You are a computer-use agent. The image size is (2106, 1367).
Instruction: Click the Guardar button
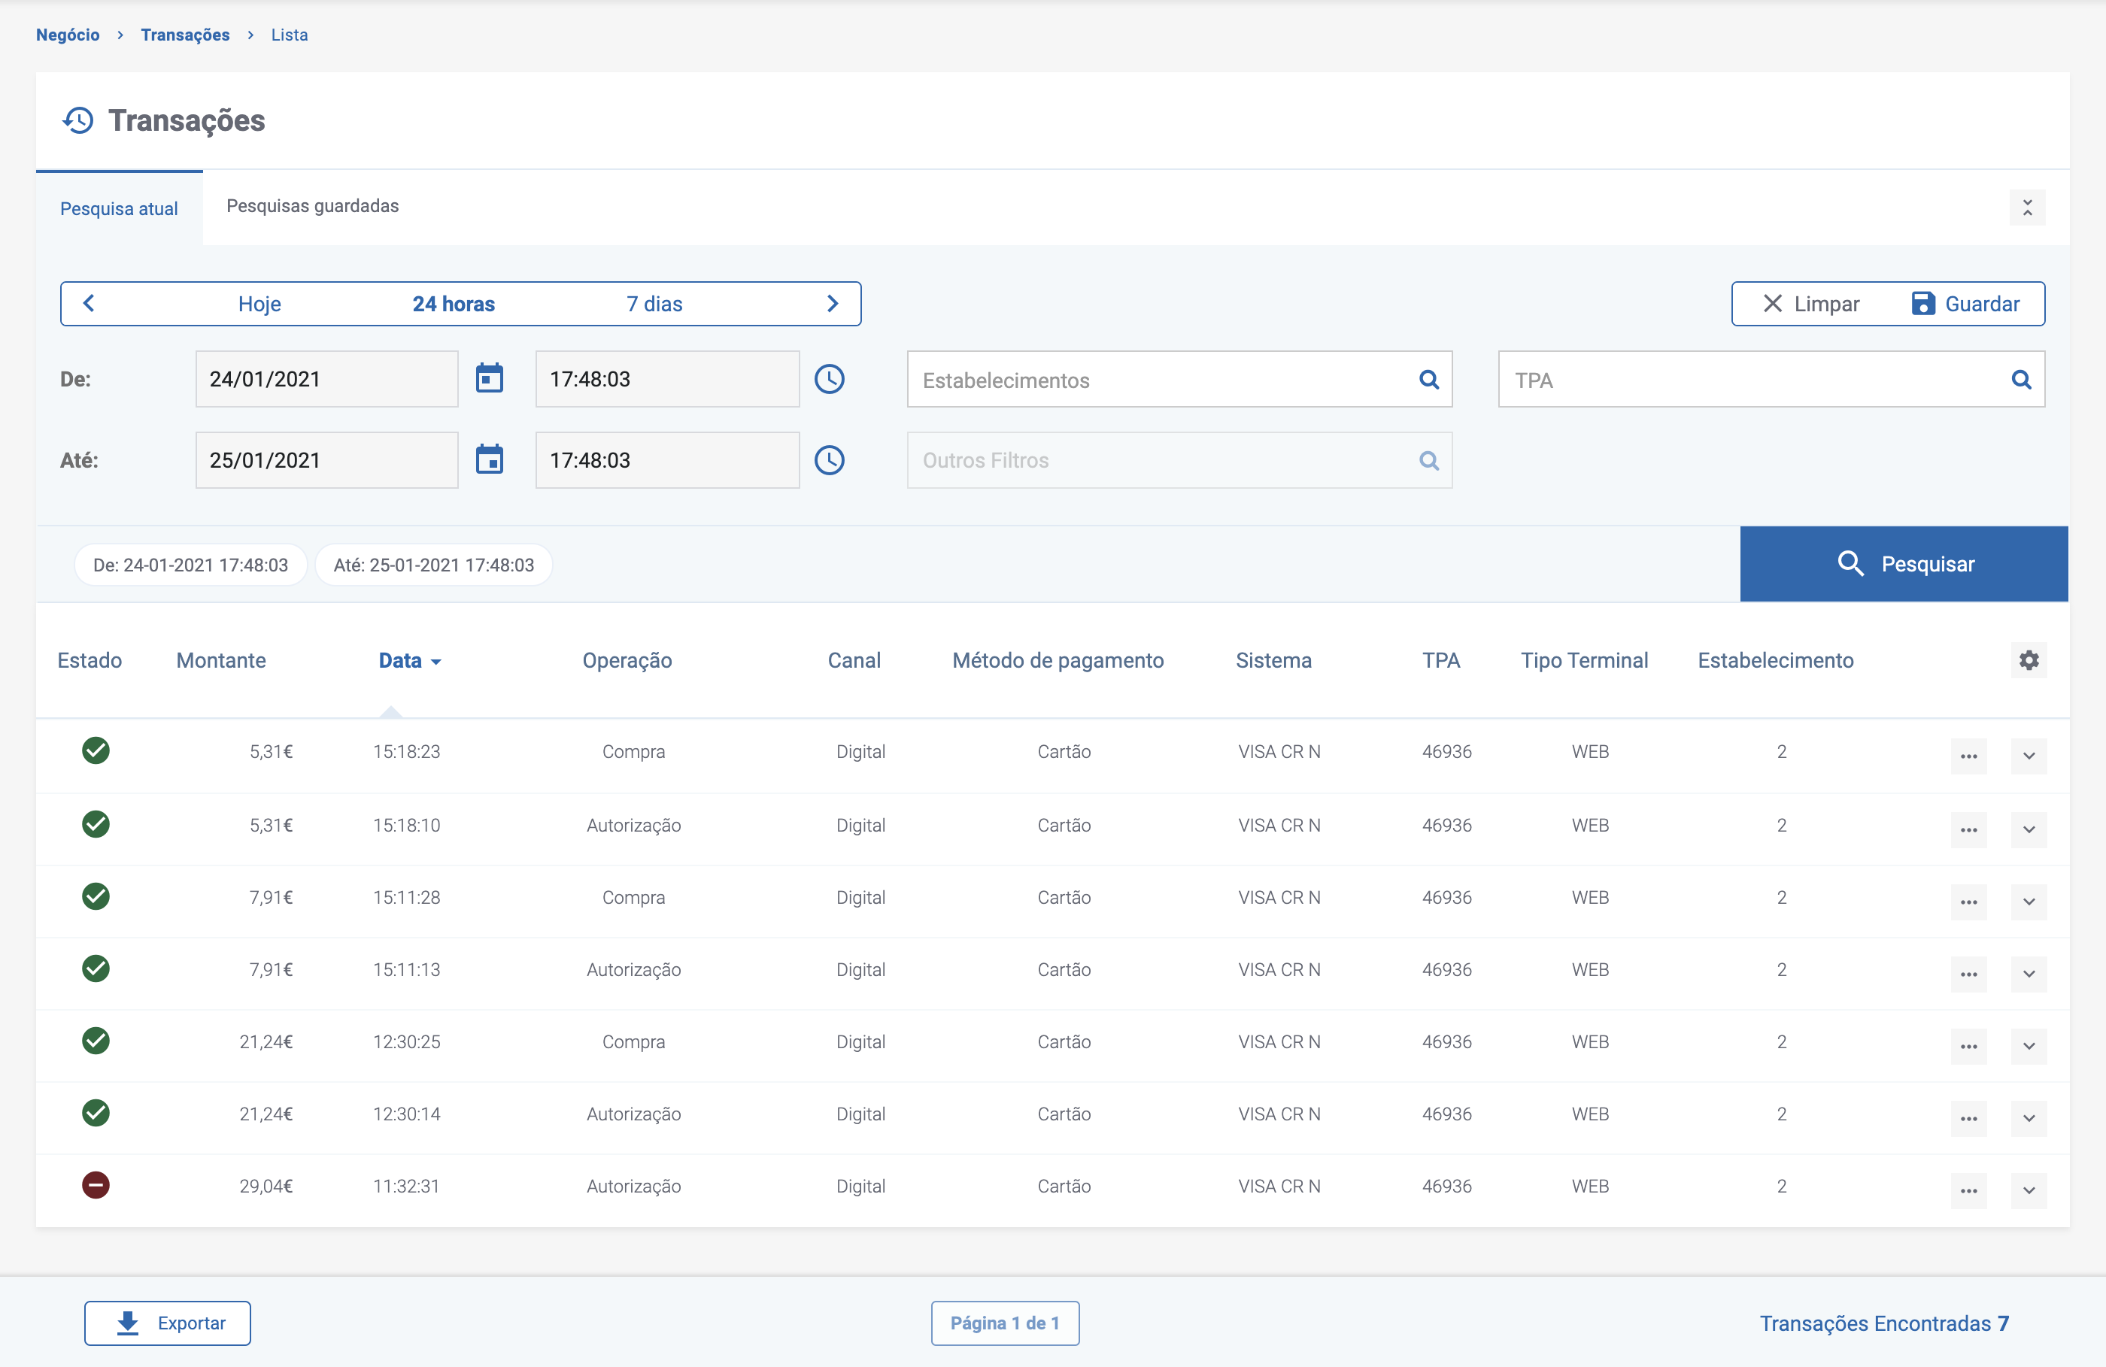click(x=1965, y=304)
